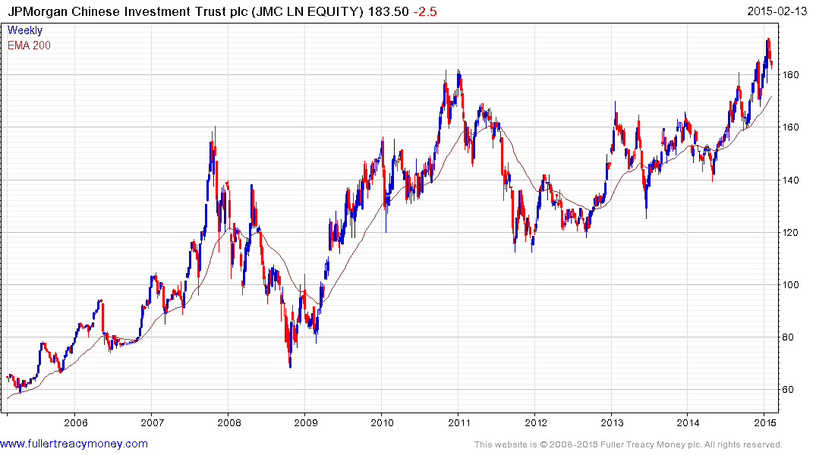This screenshot has width=816, height=455.
Task: Click the www.fullertreacymoney.com link
Action: pyautogui.click(x=74, y=444)
